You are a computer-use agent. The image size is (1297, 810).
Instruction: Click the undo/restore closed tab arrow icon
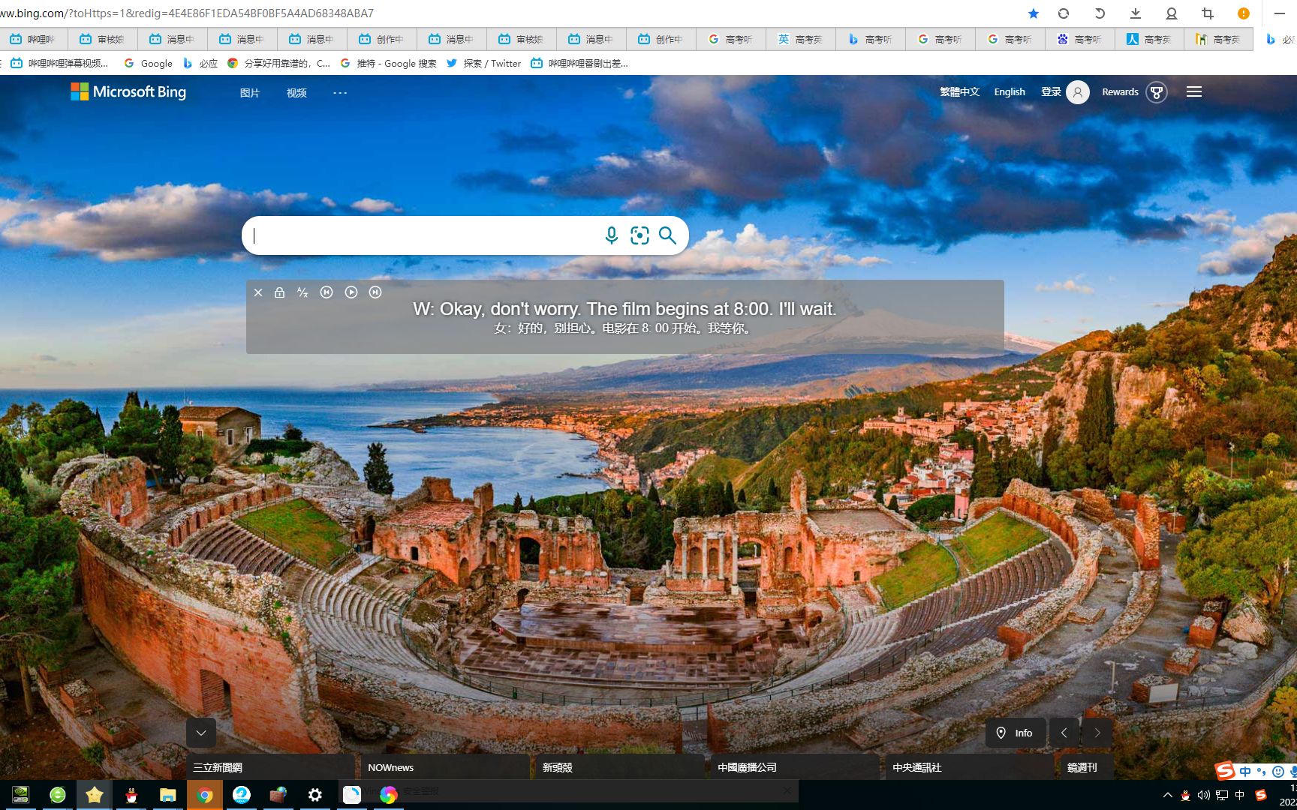tap(1100, 13)
